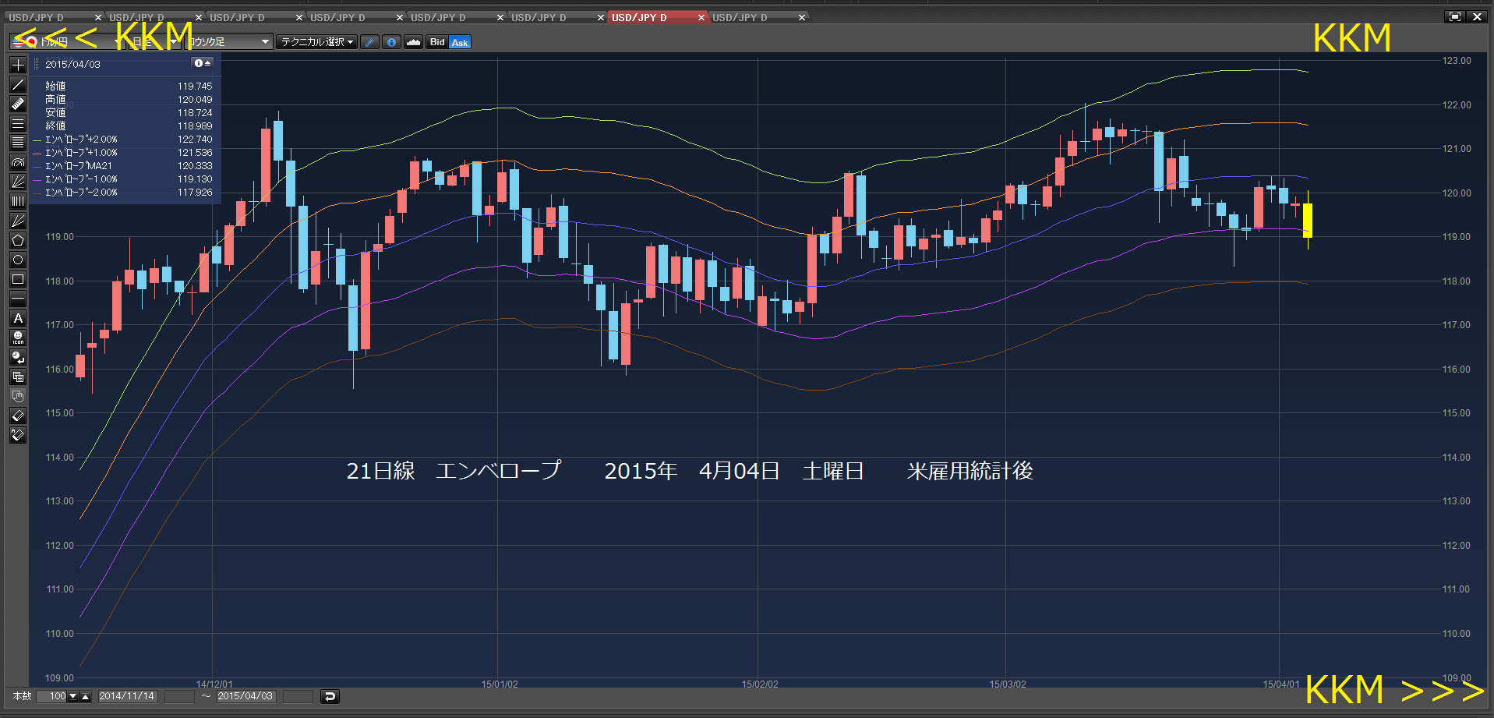Click the 2015/04/03 date header in info panel
The width and height of the screenshot is (1494, 718).
tap(72, 64)
